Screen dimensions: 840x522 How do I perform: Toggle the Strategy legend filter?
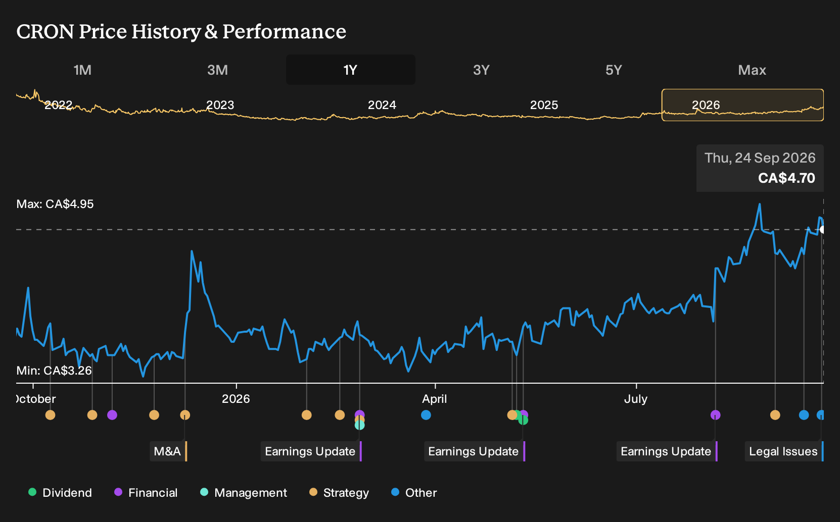coord(339,493)
